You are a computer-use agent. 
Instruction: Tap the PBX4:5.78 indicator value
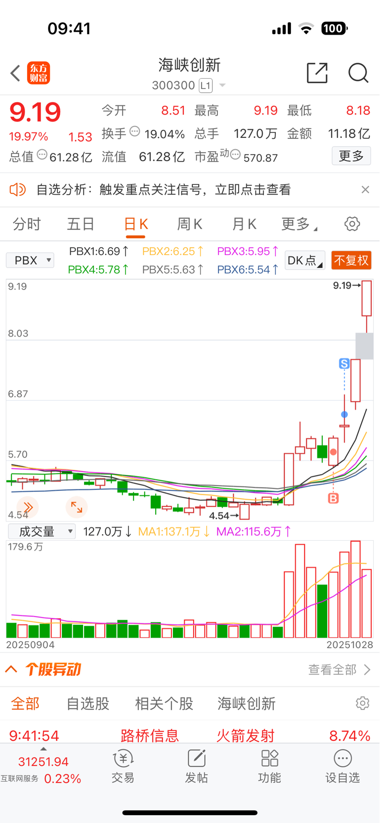click(x=99, y=269)
